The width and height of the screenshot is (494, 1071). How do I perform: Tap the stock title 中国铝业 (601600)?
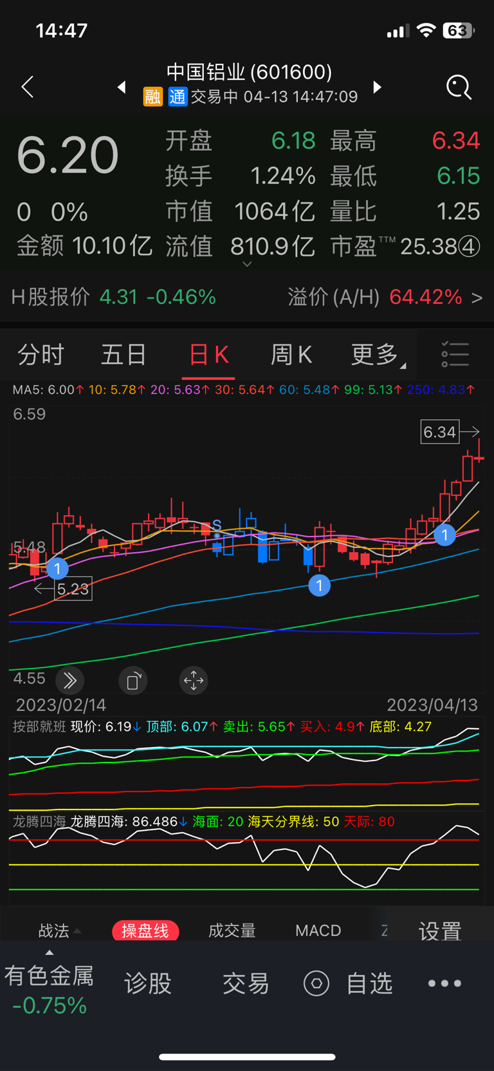(249, 71)
